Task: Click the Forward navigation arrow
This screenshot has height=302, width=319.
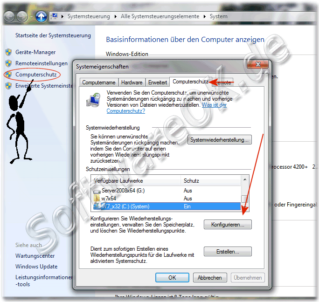Action: coord(22,16)
